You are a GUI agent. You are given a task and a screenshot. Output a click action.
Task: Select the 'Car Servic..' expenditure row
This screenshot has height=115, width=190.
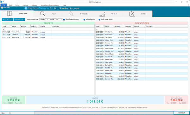pyautogui.click(x=142, y=37)
